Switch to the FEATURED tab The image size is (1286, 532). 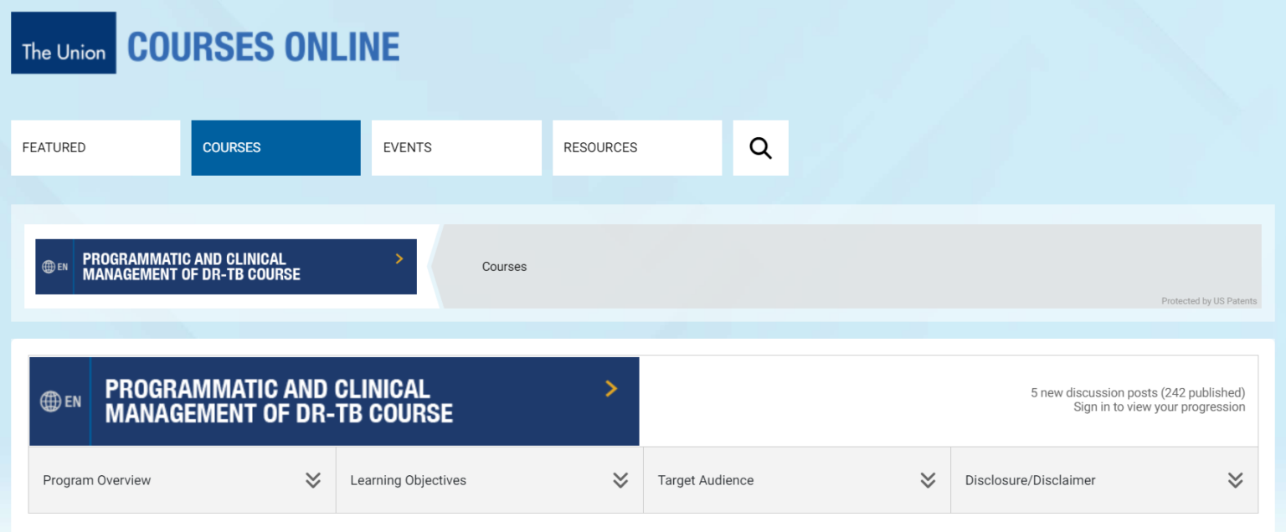pos(95,147)
